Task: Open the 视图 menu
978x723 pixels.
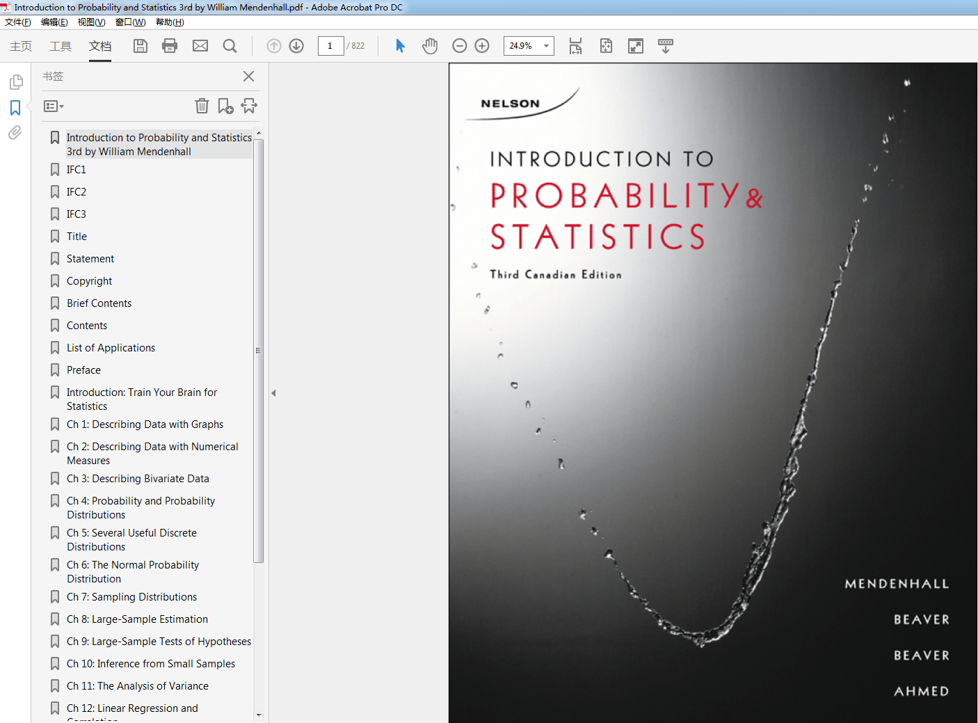Action: tap(91, 22)
